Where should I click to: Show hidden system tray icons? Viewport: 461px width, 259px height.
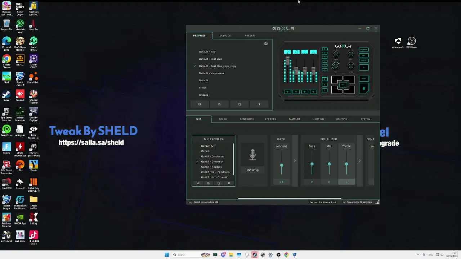(x=418, y=255)
